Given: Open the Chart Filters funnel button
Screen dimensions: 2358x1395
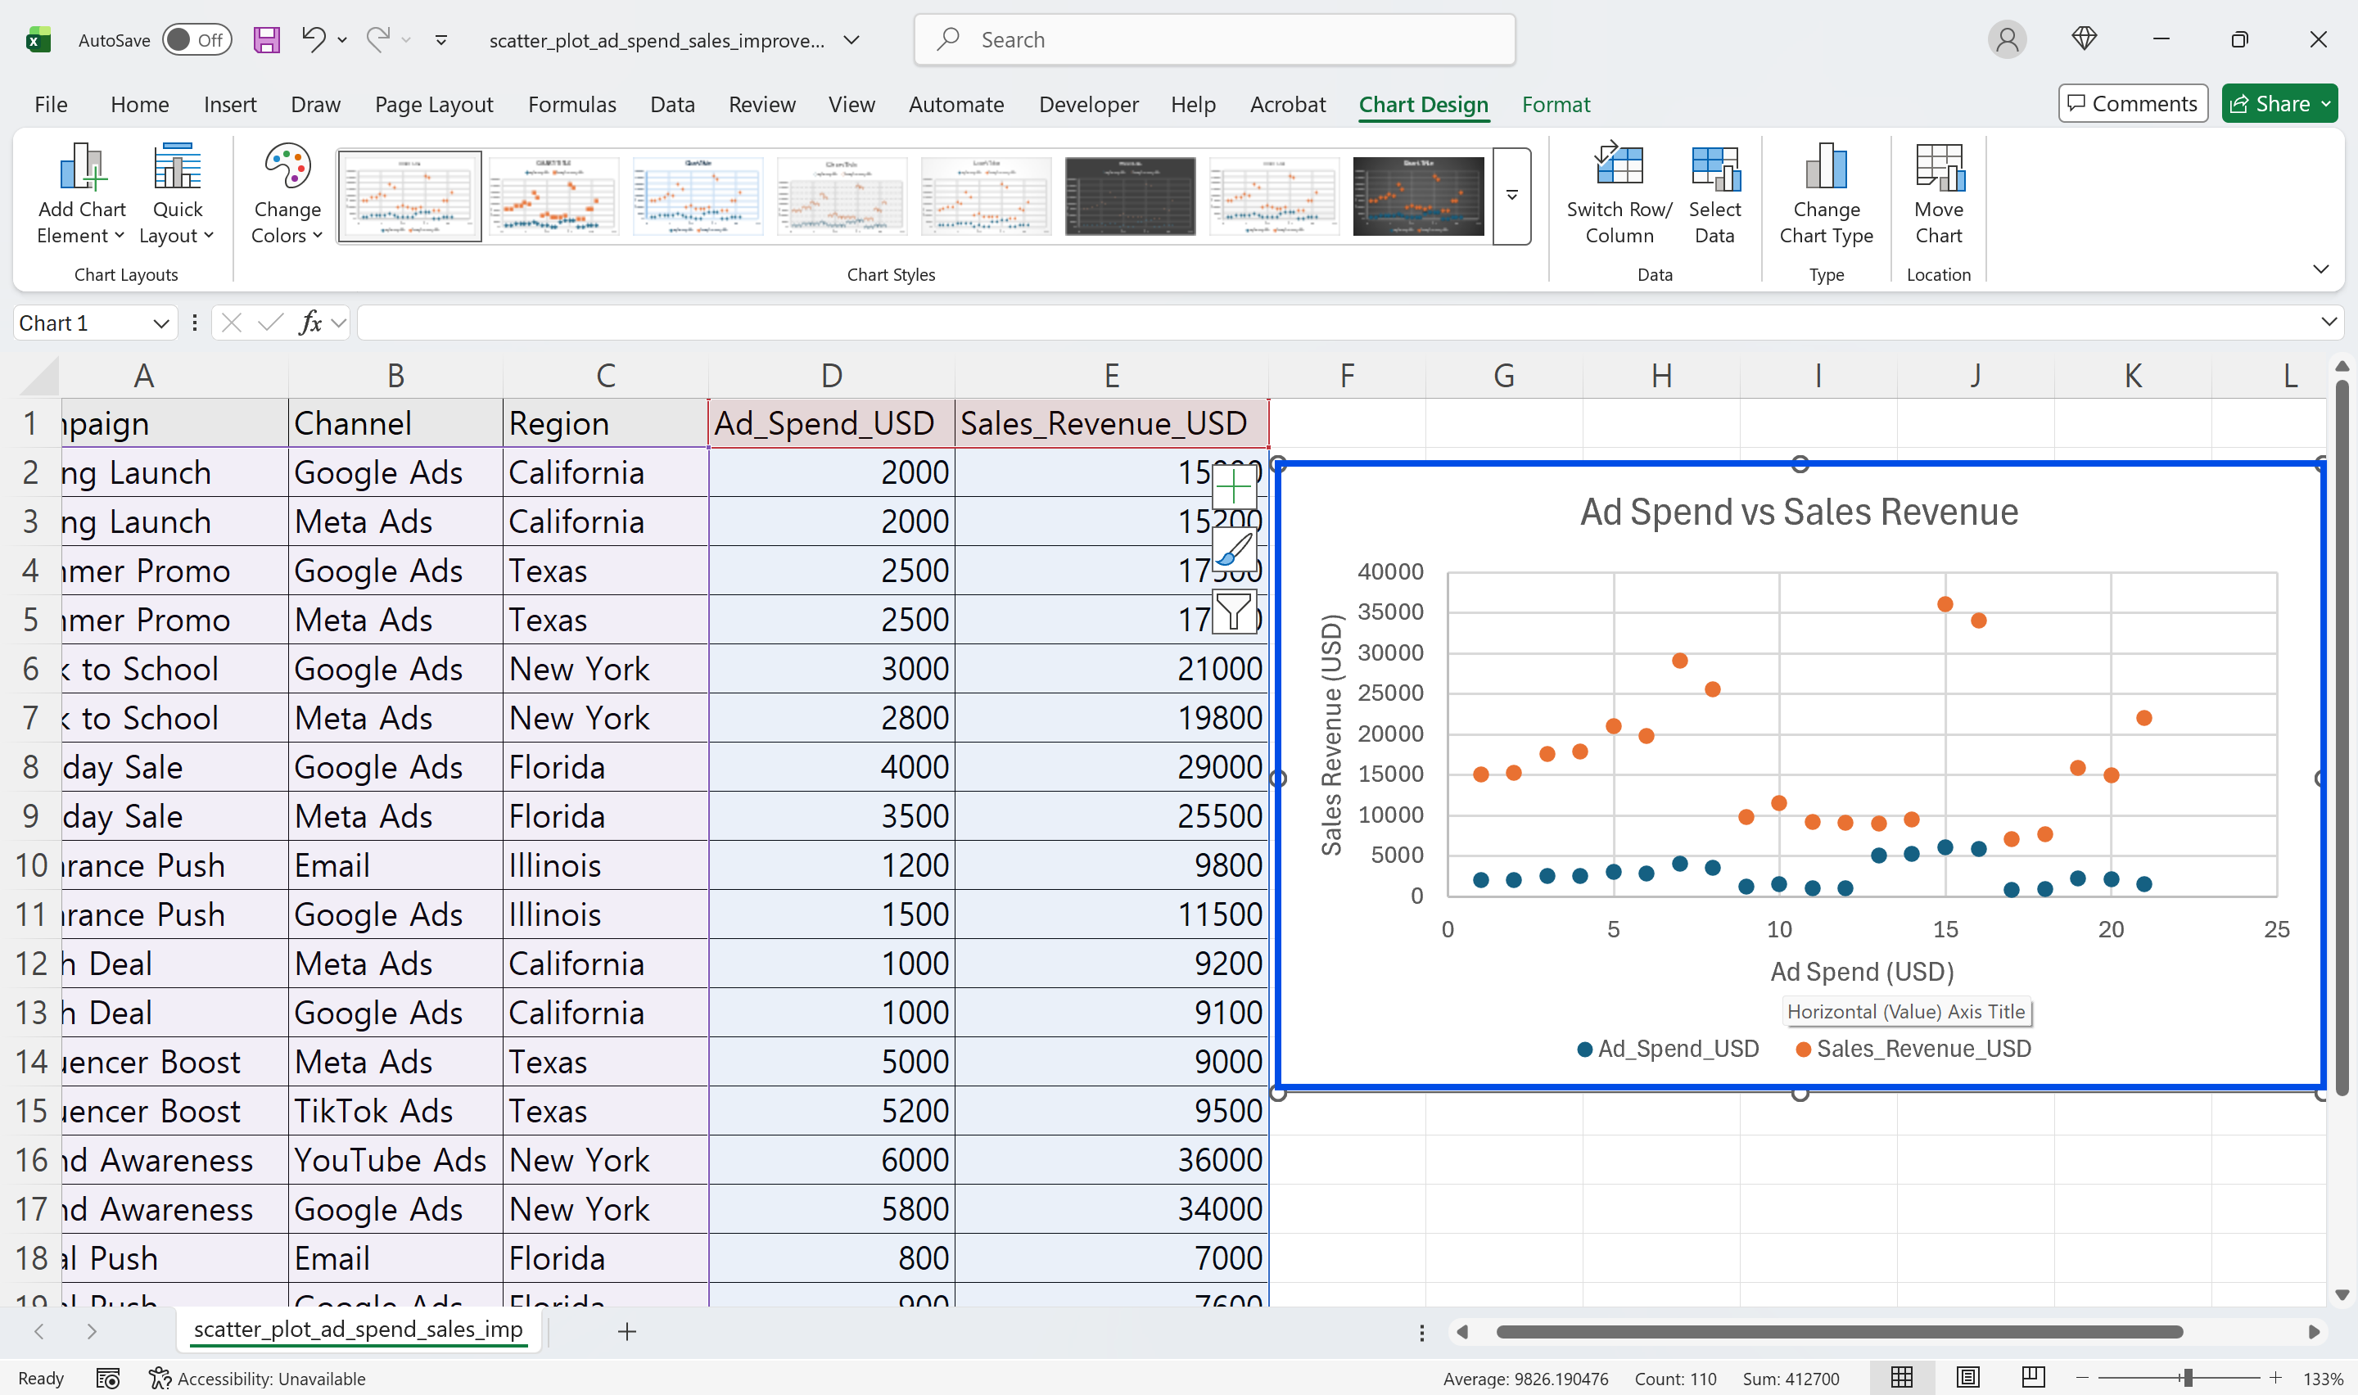Looking at the screenshot, I should pyautogui.click(x=1233, y=612).
